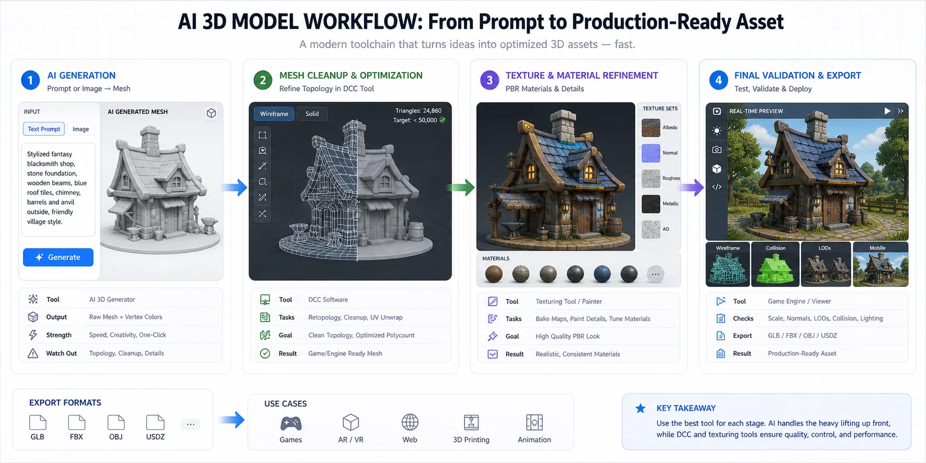The height and width of the screenshot is (463, 926).
Task: Open the Mobile preview thumbnail
Action: tap(881, 264)
